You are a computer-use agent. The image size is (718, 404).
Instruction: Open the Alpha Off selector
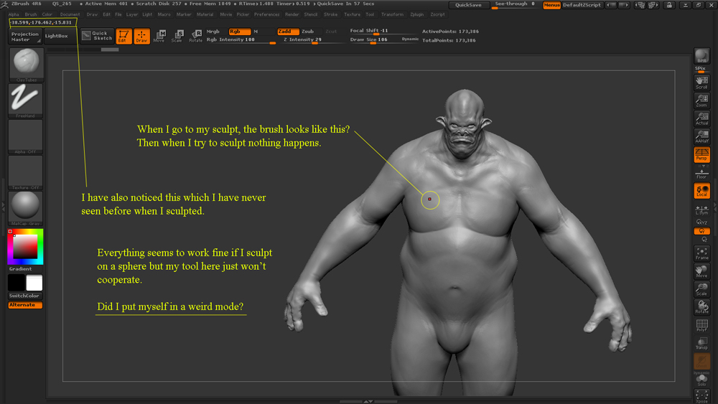tap(26, 136)
